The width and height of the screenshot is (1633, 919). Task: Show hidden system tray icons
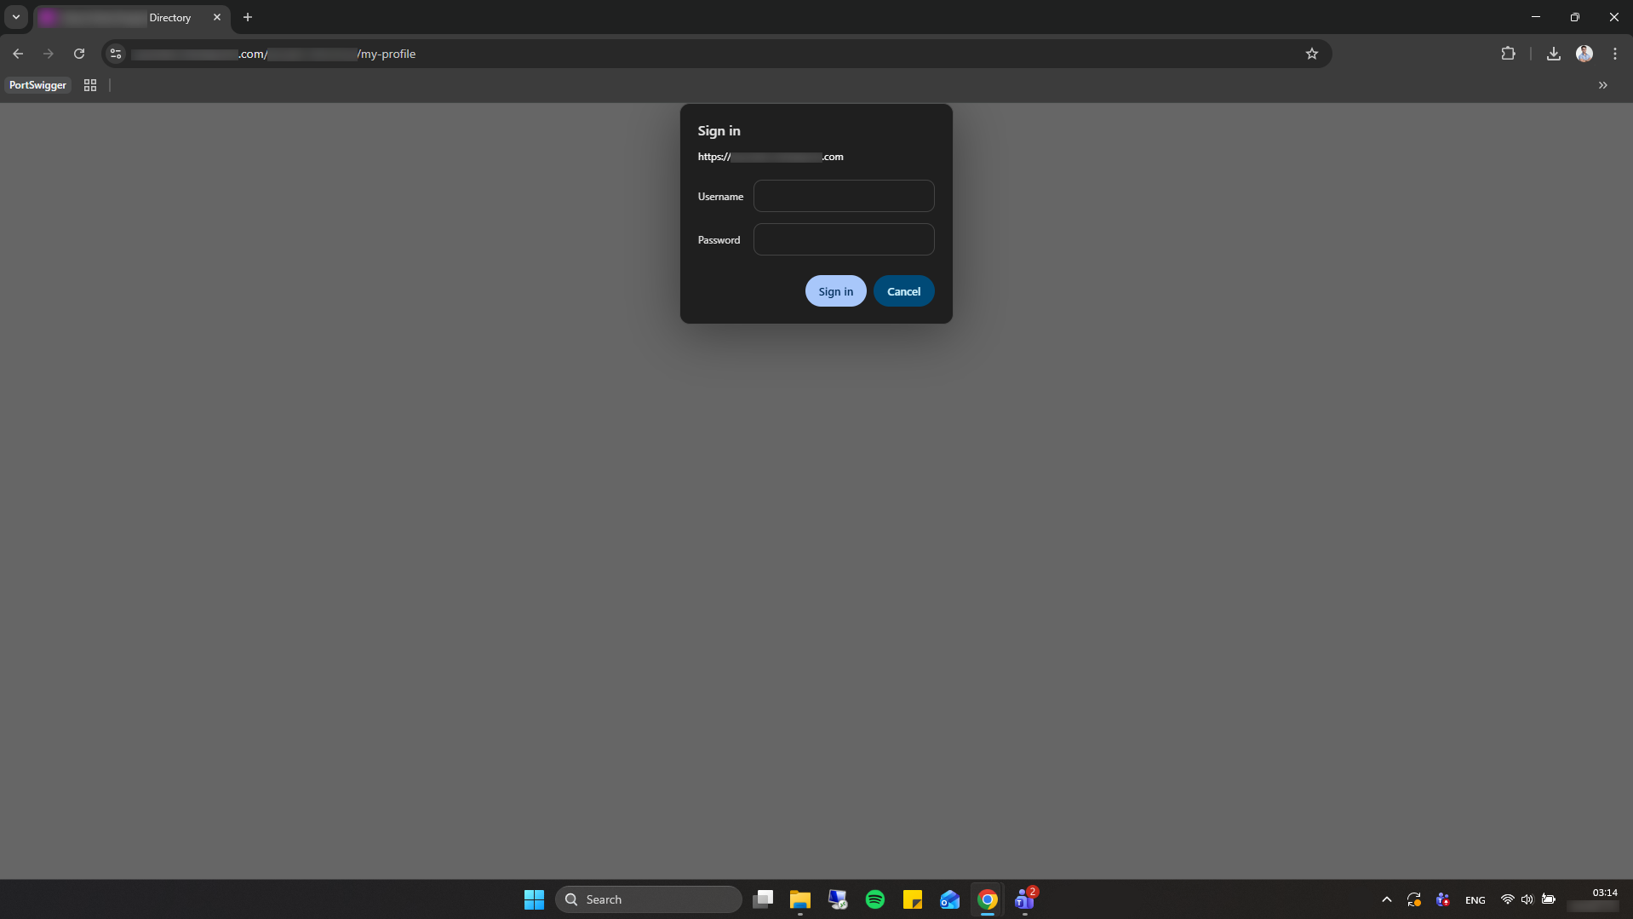click(x=1386, y=899)
